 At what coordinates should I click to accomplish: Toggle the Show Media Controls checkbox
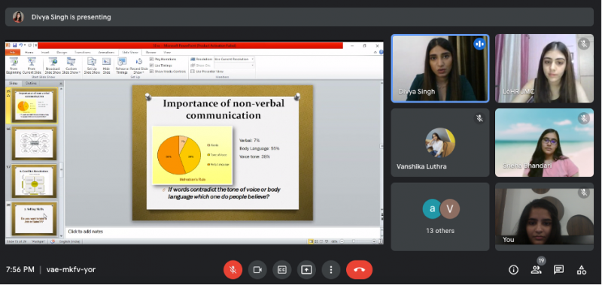point(151,71)
